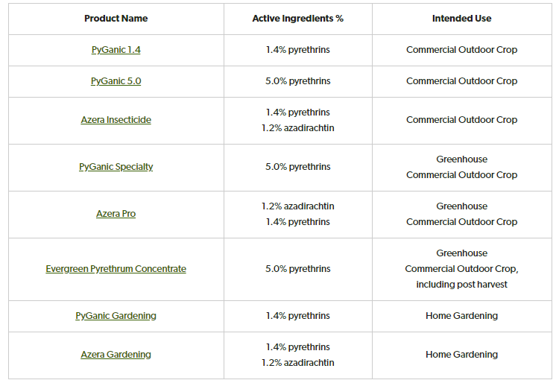Visit the PyGanic Specialty product page
Image resolution: width=556 pixels, height=383 pixels.
[116, 167]
